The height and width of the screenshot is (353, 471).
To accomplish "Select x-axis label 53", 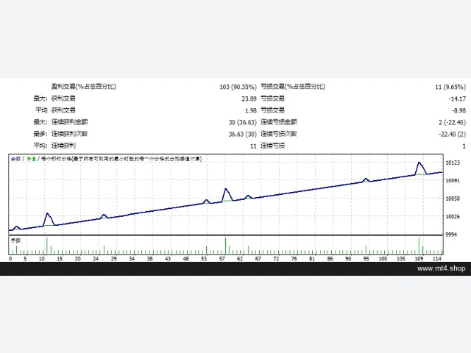I will pyautogui.click(x=204, y=259).
